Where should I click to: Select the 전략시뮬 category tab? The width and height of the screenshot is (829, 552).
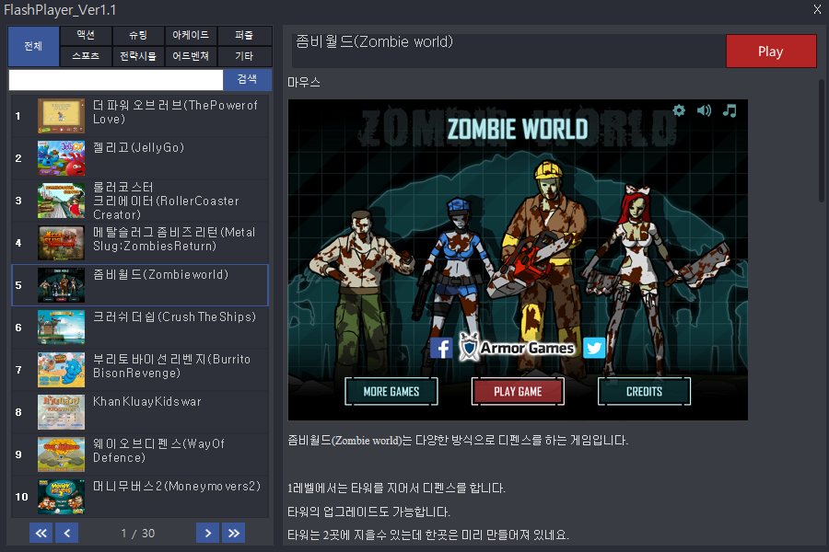tap(138, 56)
